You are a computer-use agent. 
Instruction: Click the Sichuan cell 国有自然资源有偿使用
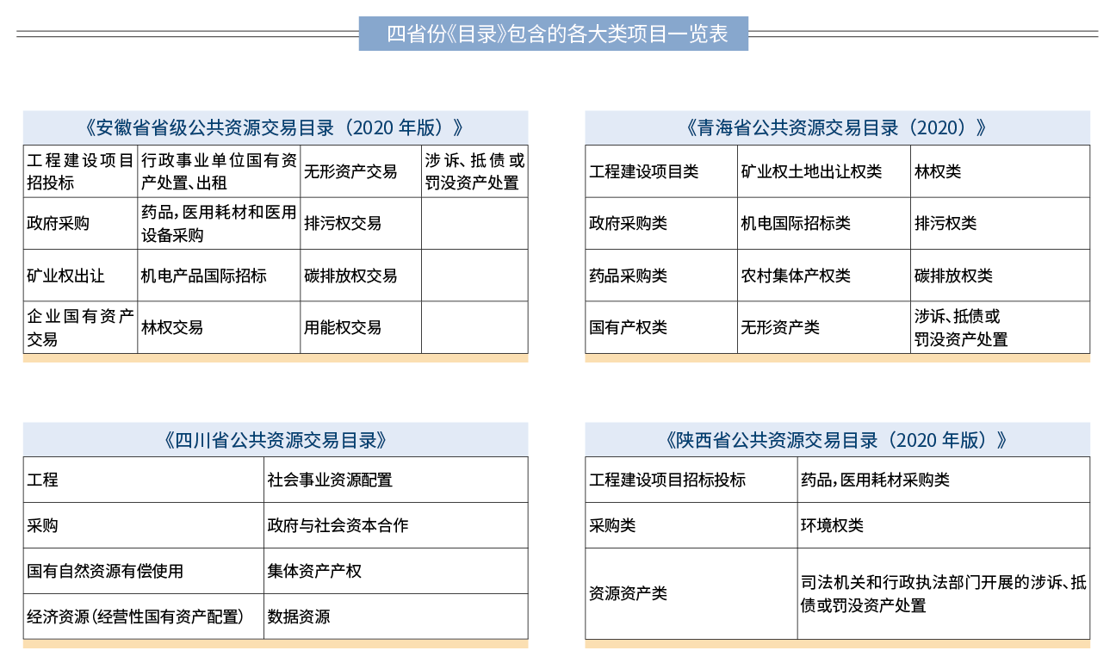[x=144, y=571]
